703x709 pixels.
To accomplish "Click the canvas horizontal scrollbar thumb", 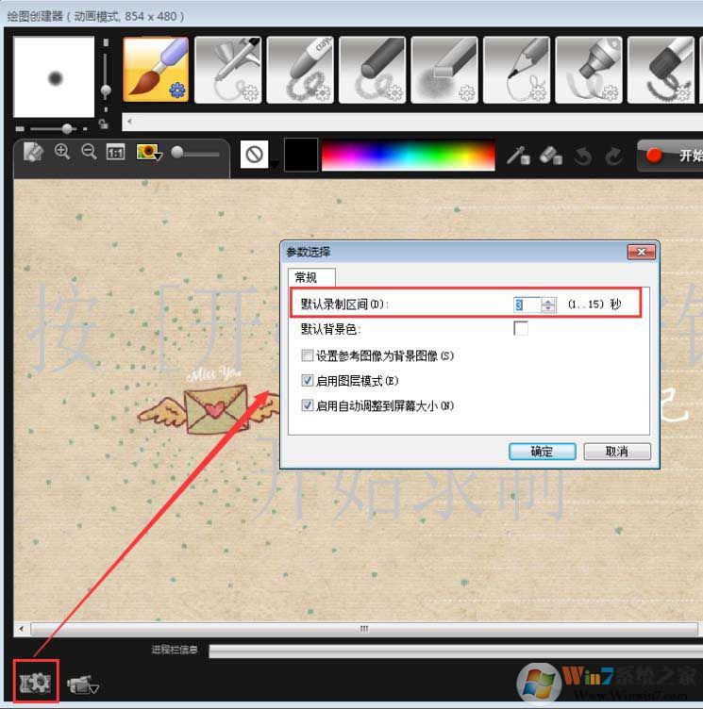I will (364, 629).
